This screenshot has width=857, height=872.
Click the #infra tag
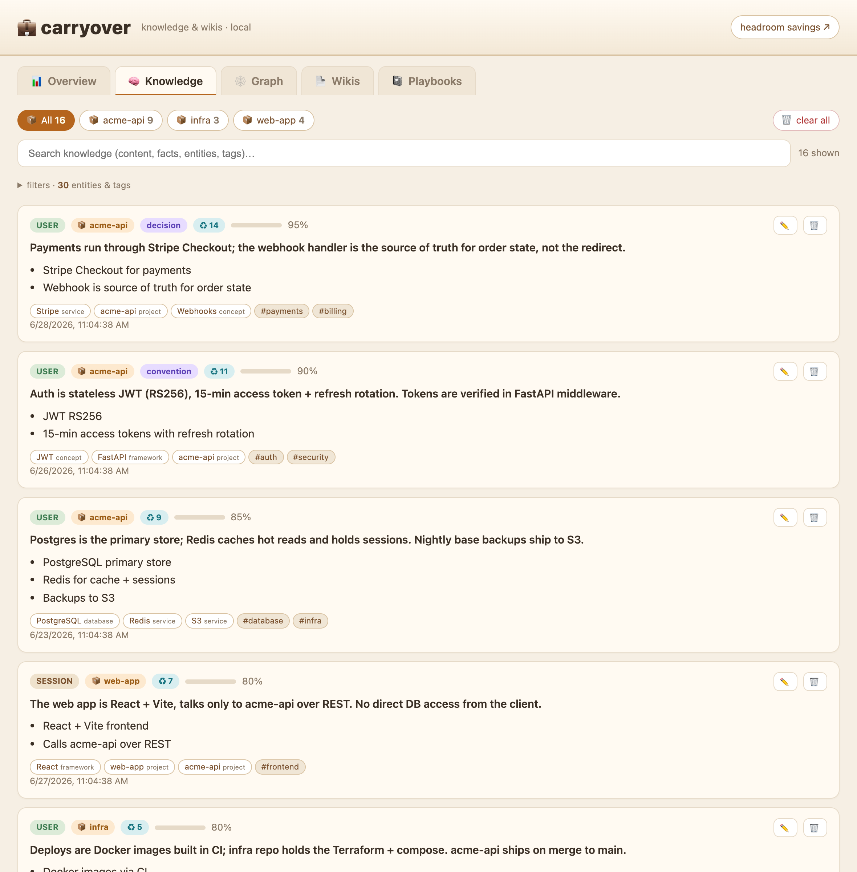tap(310, 621)
